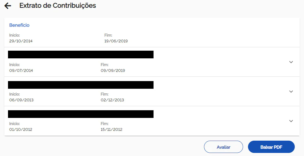Select the start date 09/07/2014

[x=21, y=70]
